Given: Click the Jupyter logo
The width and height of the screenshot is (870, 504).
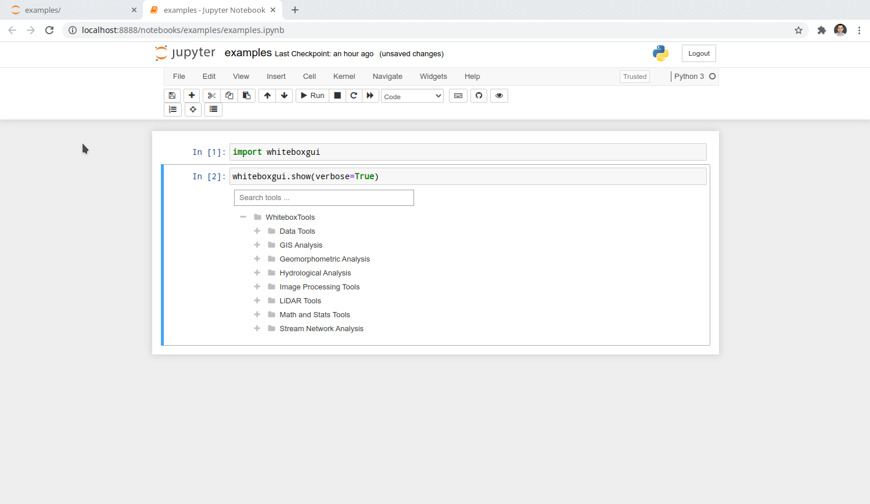Looking at the screenshot, I should point(185,53).
